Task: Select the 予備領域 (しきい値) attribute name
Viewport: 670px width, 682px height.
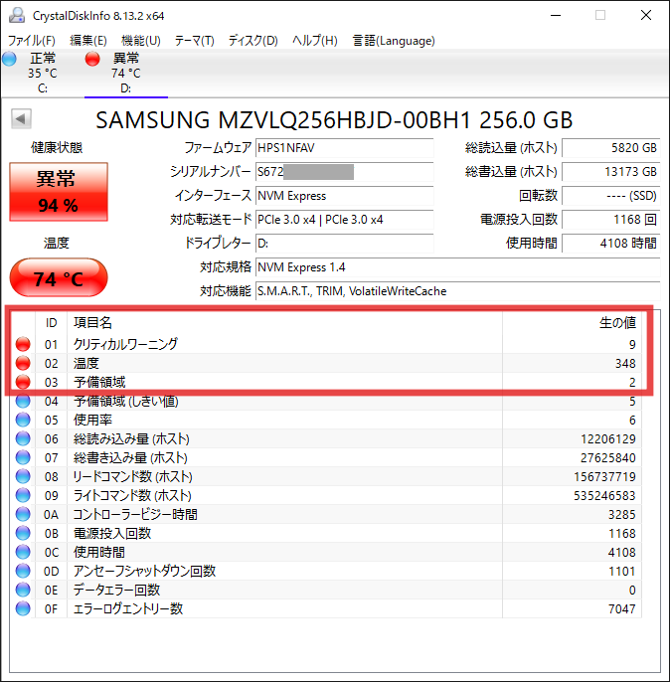Action: click(125, 401)
